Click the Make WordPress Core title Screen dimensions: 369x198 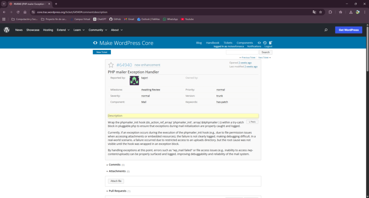point(126,43)
